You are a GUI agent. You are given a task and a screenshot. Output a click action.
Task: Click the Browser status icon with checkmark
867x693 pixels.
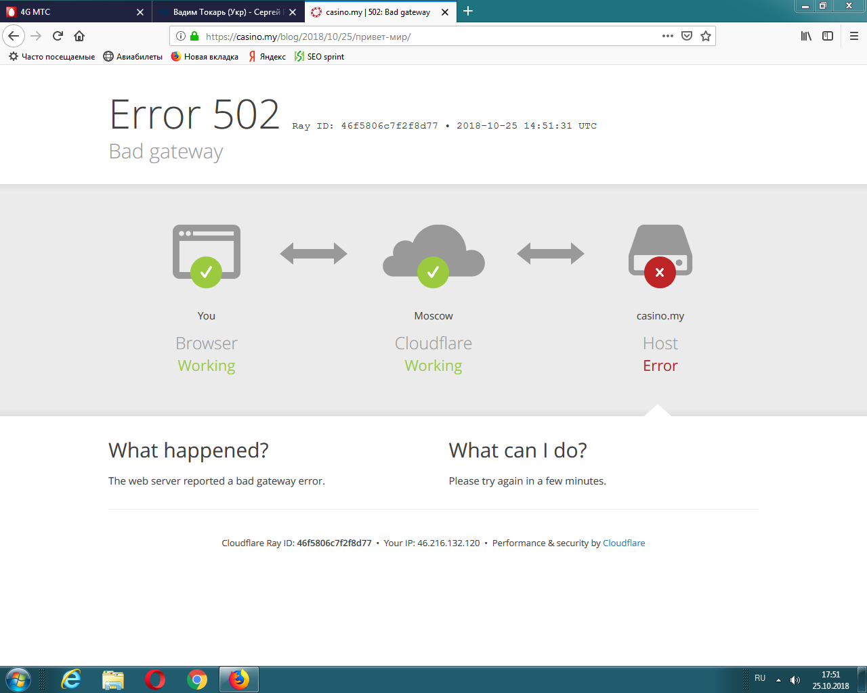[x=207, y=256]
